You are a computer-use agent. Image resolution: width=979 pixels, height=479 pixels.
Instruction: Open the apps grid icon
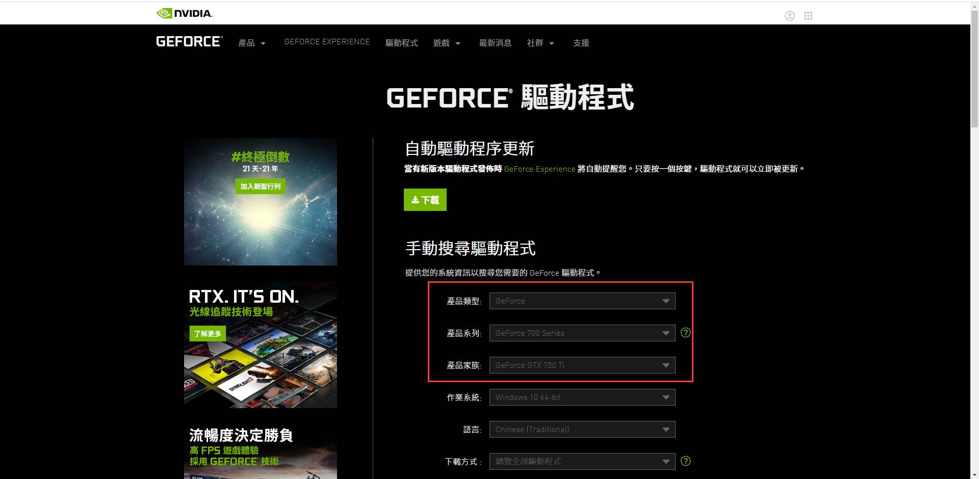coord(808,16)
